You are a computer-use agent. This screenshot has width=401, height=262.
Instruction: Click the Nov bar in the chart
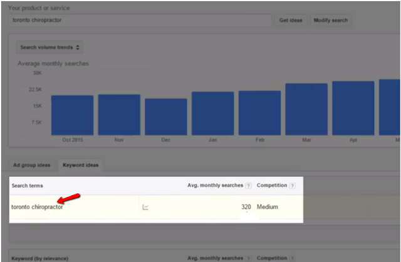tap(119, 114)
